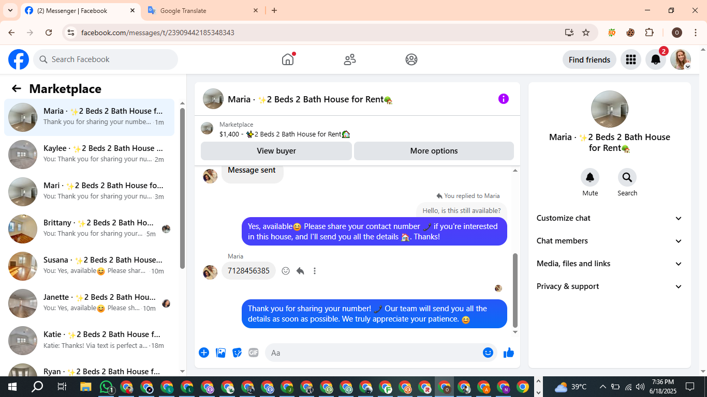
Task: Go back from Marketplace with the arrow
Action: coord(17,88)
